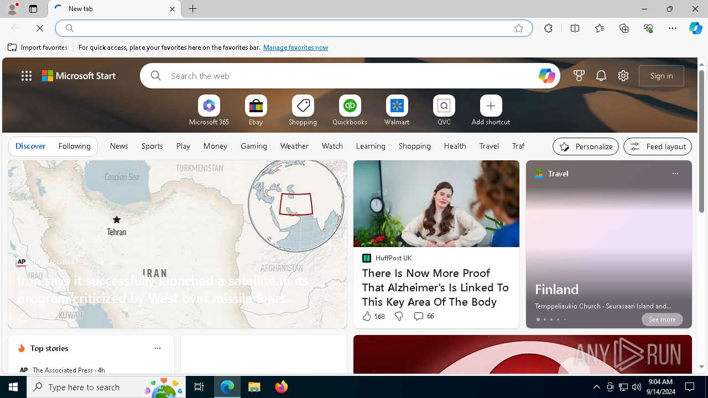
Task: Click the Search the web box
Action: (x=350, y=76)
